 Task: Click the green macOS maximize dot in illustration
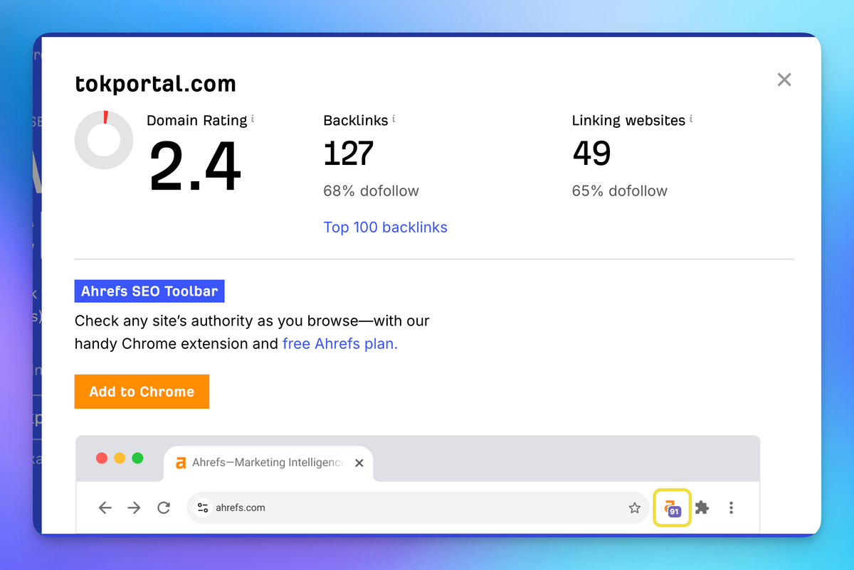[137, 458]
